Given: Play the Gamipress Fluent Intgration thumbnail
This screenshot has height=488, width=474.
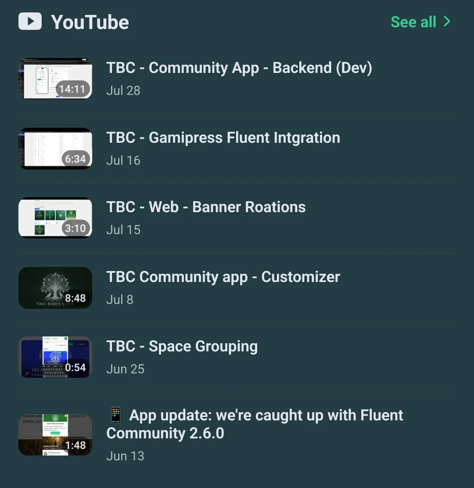Looking at the screenshot, I should 55,148.
